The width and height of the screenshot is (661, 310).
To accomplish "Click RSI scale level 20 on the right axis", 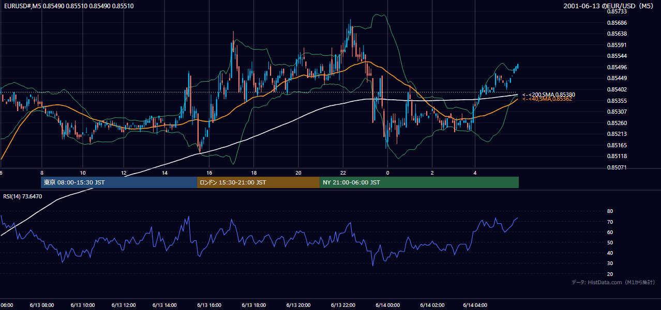I will pyautogui.click(x=610, y=274).
